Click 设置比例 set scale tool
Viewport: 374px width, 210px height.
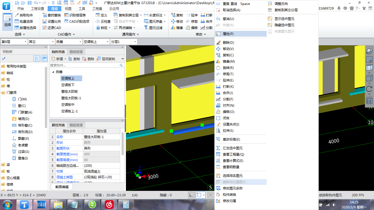click(x=52, y=21)
